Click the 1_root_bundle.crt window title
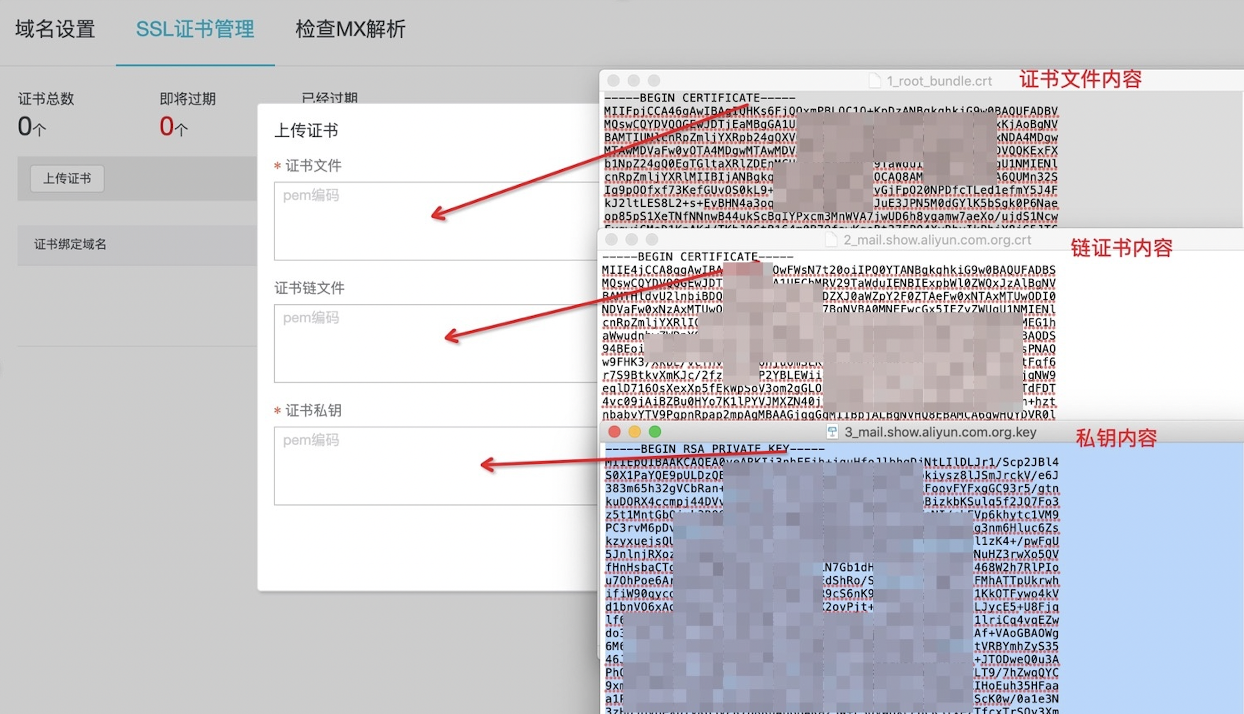1244x714 pixels. pos(939,81)
